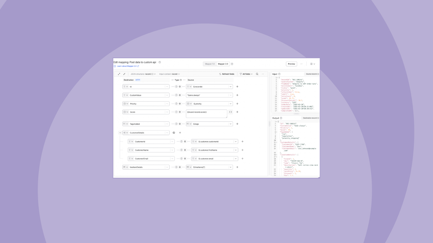Click the Score handlebars expression text area
This screenshot has height=243, width=433.
[206, 114]
